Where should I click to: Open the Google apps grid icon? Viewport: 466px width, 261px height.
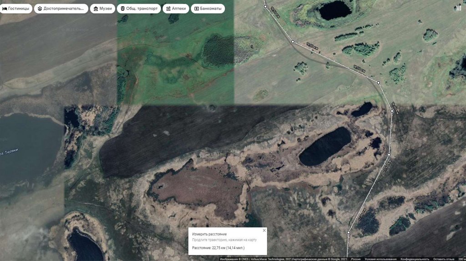pos(457,8)
